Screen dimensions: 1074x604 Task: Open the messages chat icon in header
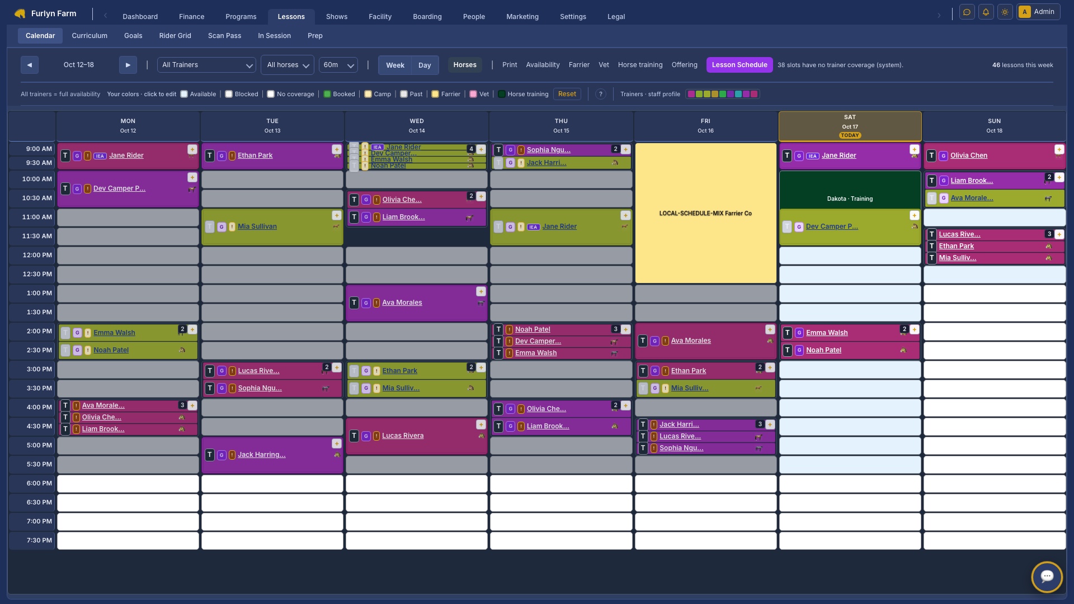tap(967, 12)
